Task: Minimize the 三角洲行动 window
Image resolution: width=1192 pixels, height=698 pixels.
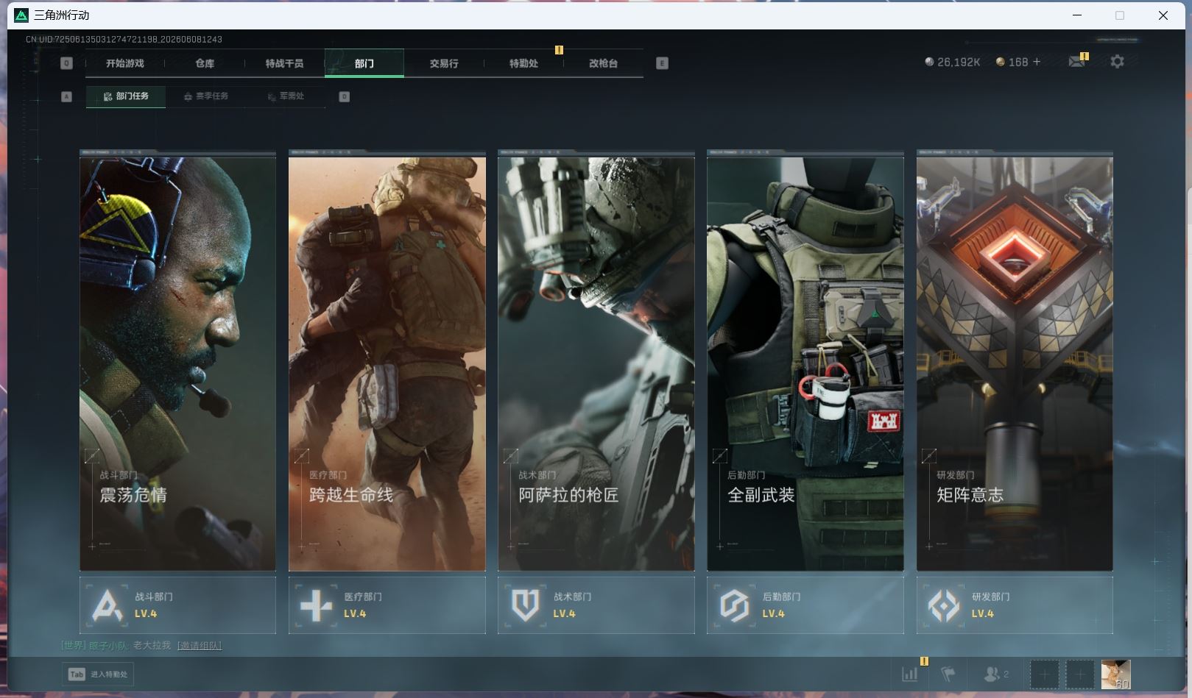Action: (x=1077, y=15)
